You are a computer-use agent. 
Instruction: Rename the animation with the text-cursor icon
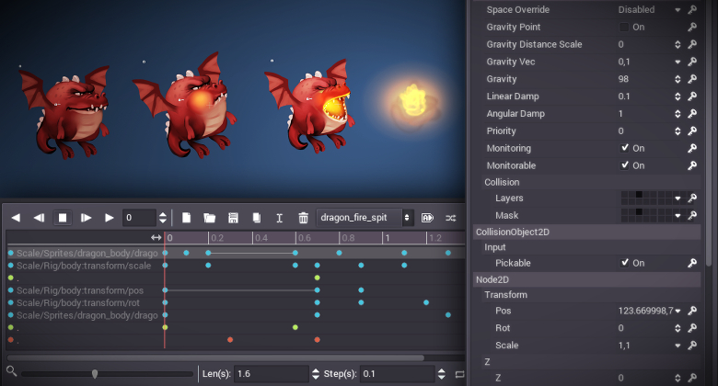click(280, 218)
